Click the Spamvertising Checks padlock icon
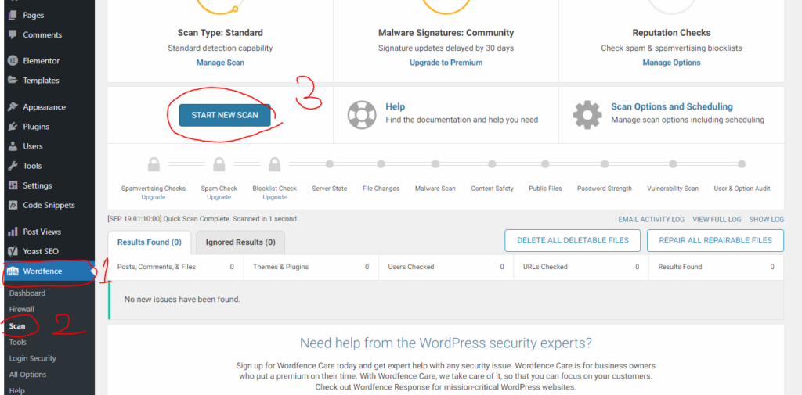This screenshot has height=395, width=802. click(154, 164)
